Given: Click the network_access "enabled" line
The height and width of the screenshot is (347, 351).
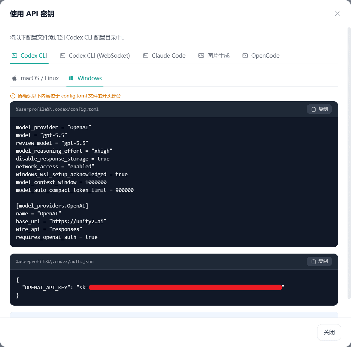Looking at the screenshot, I should point(55,166).
